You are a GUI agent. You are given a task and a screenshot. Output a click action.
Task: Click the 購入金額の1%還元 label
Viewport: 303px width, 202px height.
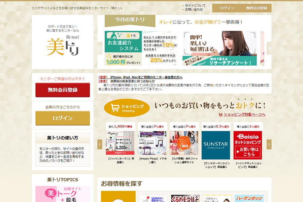pos(248,127)
